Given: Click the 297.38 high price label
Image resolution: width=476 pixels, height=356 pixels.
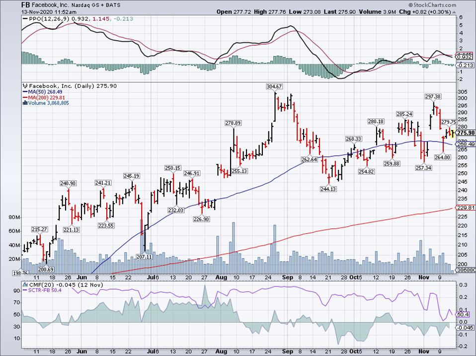Looking at the screenshot, I should point(433,96).
